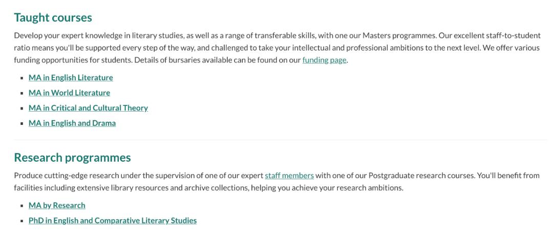Image resolution: width=553 pixels, height=239 pixels.
Task: Open the funding page link
Action: click(x=325, y=60)
